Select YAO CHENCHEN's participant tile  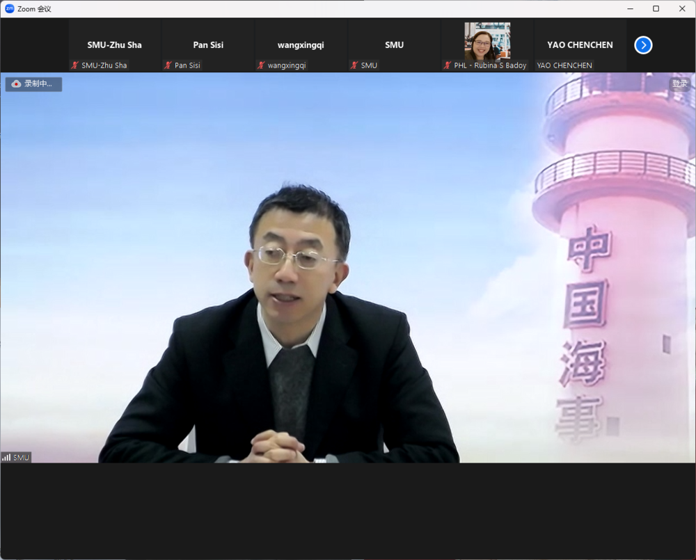click(x=579, y=44)
